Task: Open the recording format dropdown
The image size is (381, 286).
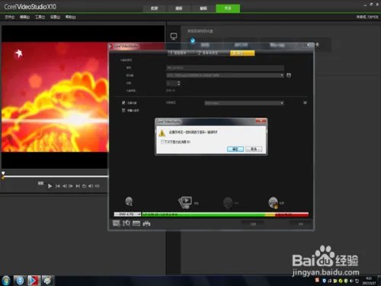Action: pyautogui.click(x=244, y=103)
